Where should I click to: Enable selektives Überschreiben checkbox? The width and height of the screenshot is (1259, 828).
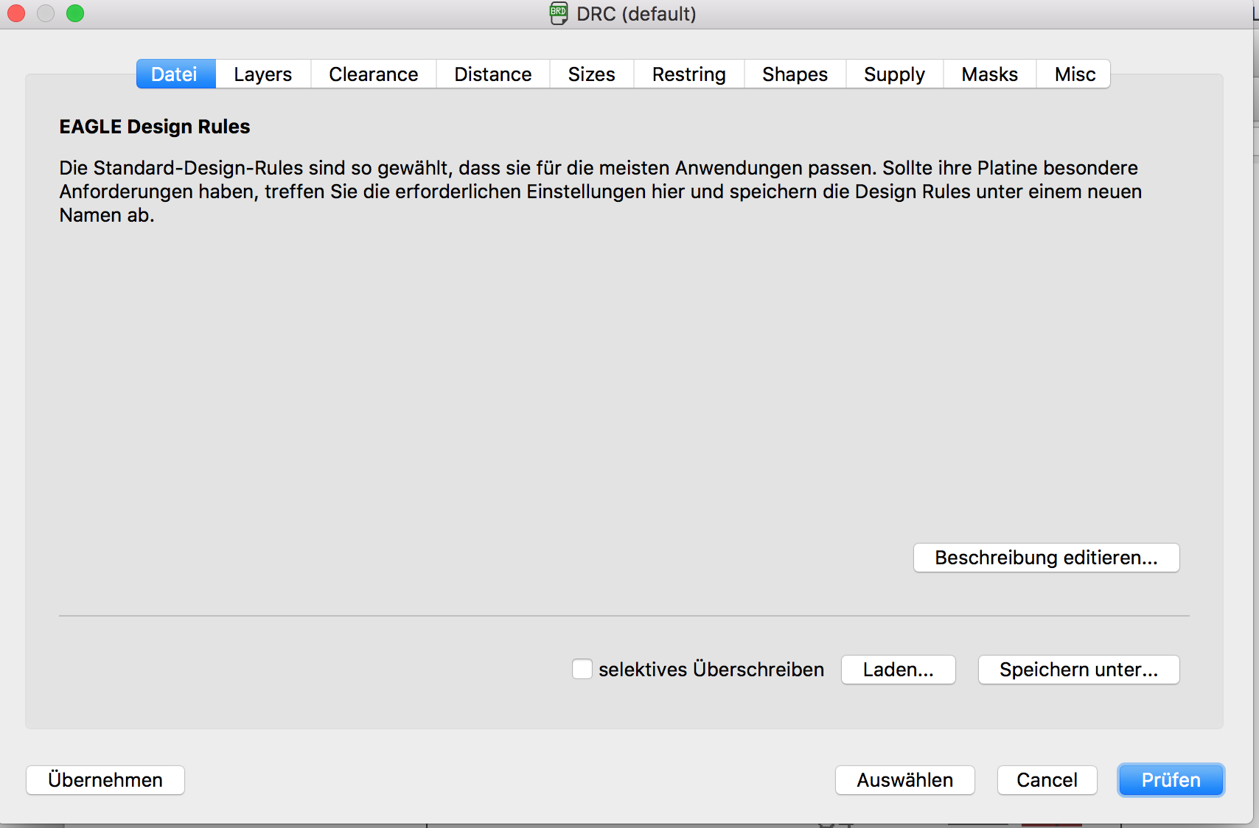(582, 669)
